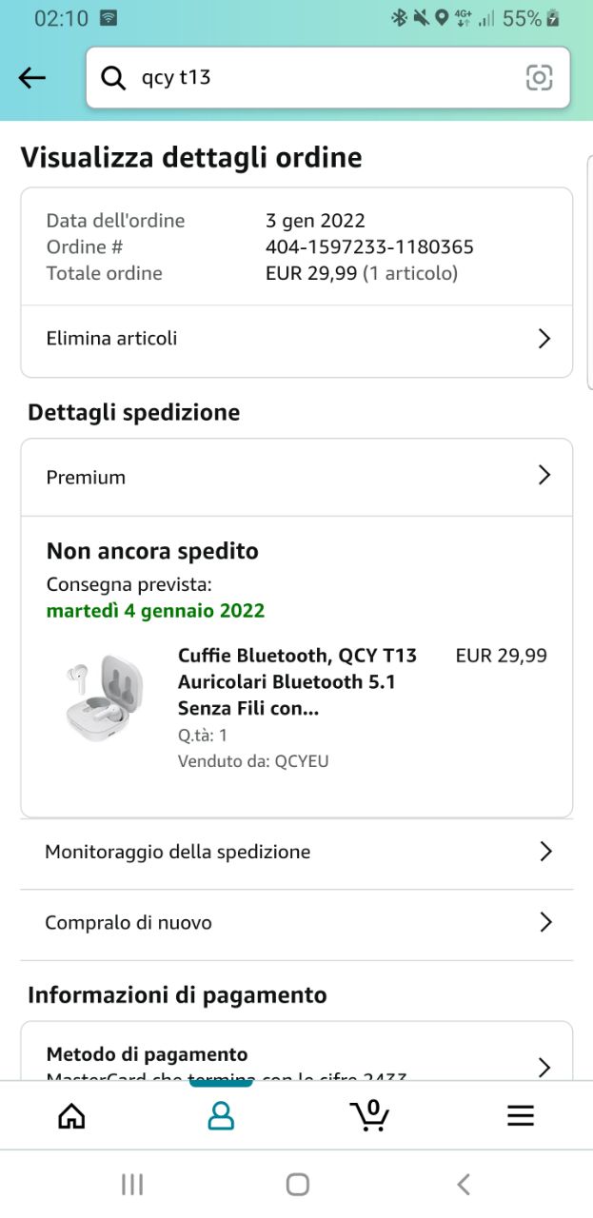Viewport: 593px width, 1218px height.
Task: Tap the QCY earbuds product thumbnail
Action: tap(105, 697)
